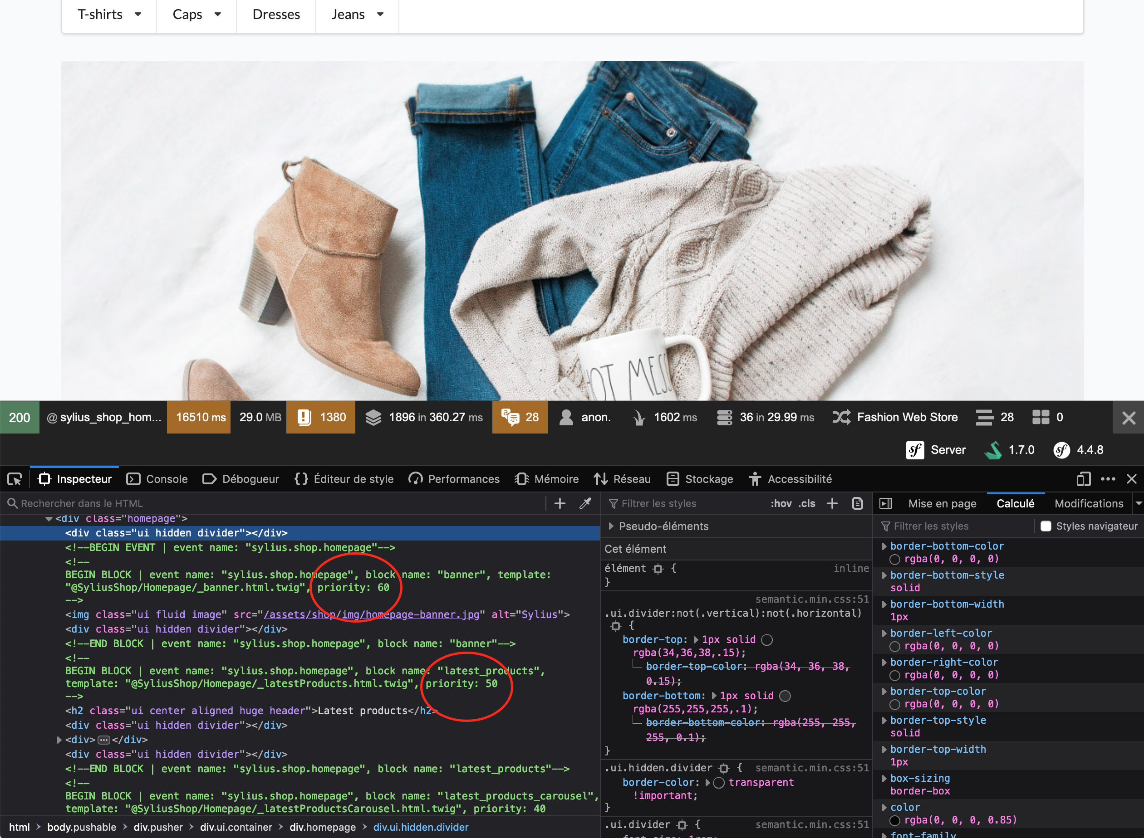This screenshot has height=838, width=1144.
Task: Switch to the Console tab
Action: [x=157, y=479]
